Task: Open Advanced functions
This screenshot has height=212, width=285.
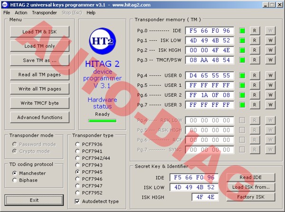Action: (39, 118)
